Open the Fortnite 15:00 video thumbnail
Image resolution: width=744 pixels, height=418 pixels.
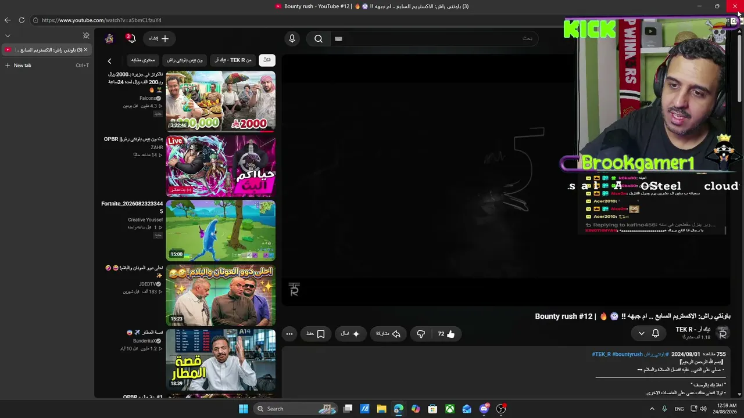(x=221, y=230)
